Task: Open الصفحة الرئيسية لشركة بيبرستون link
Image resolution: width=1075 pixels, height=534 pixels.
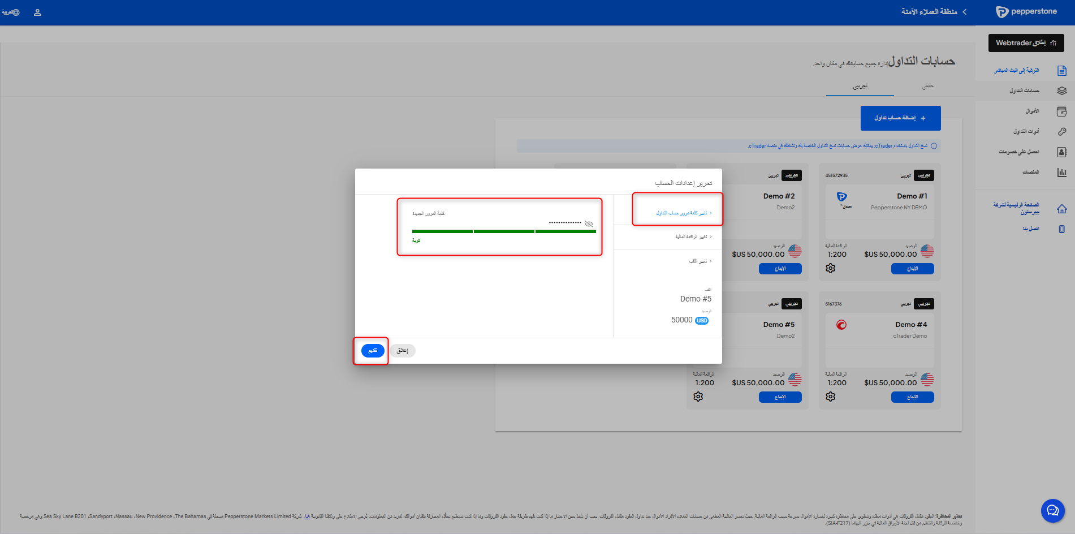Action: click(x=1016, y=208)
